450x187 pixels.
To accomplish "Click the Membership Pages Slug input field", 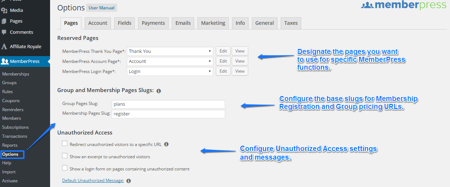I will (168, 114).
